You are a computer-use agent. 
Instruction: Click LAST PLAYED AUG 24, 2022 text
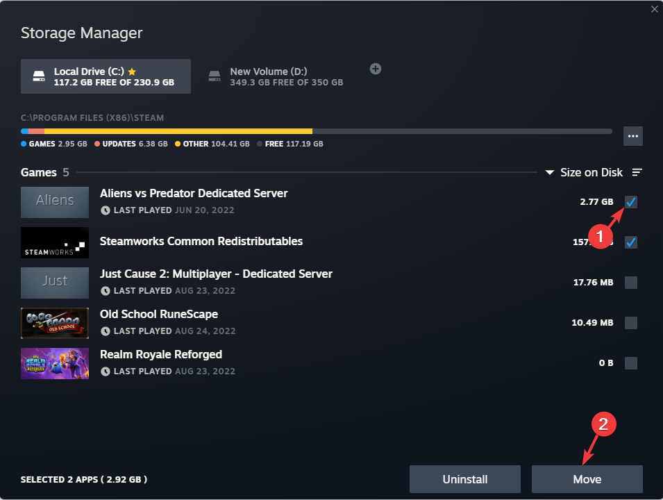[x=175, y=331]
